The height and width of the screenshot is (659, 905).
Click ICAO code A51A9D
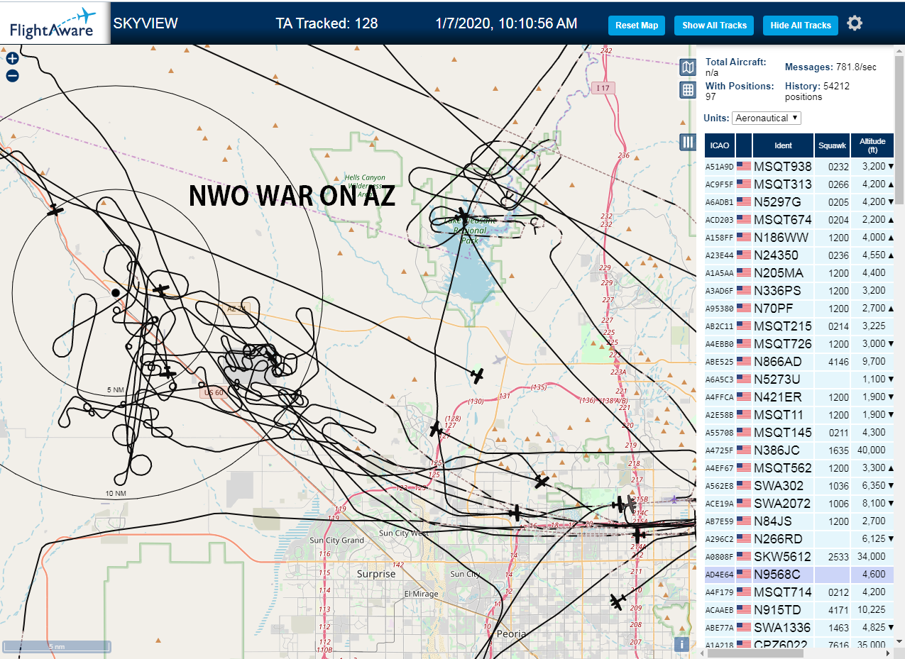pyautogui.click(x=719, y=167)
